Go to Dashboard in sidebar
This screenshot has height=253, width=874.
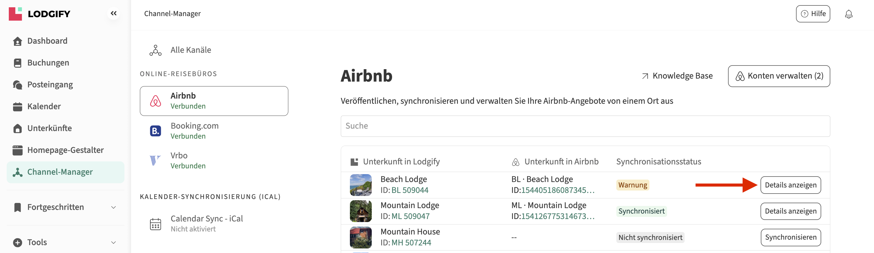(x=47, y=41)
